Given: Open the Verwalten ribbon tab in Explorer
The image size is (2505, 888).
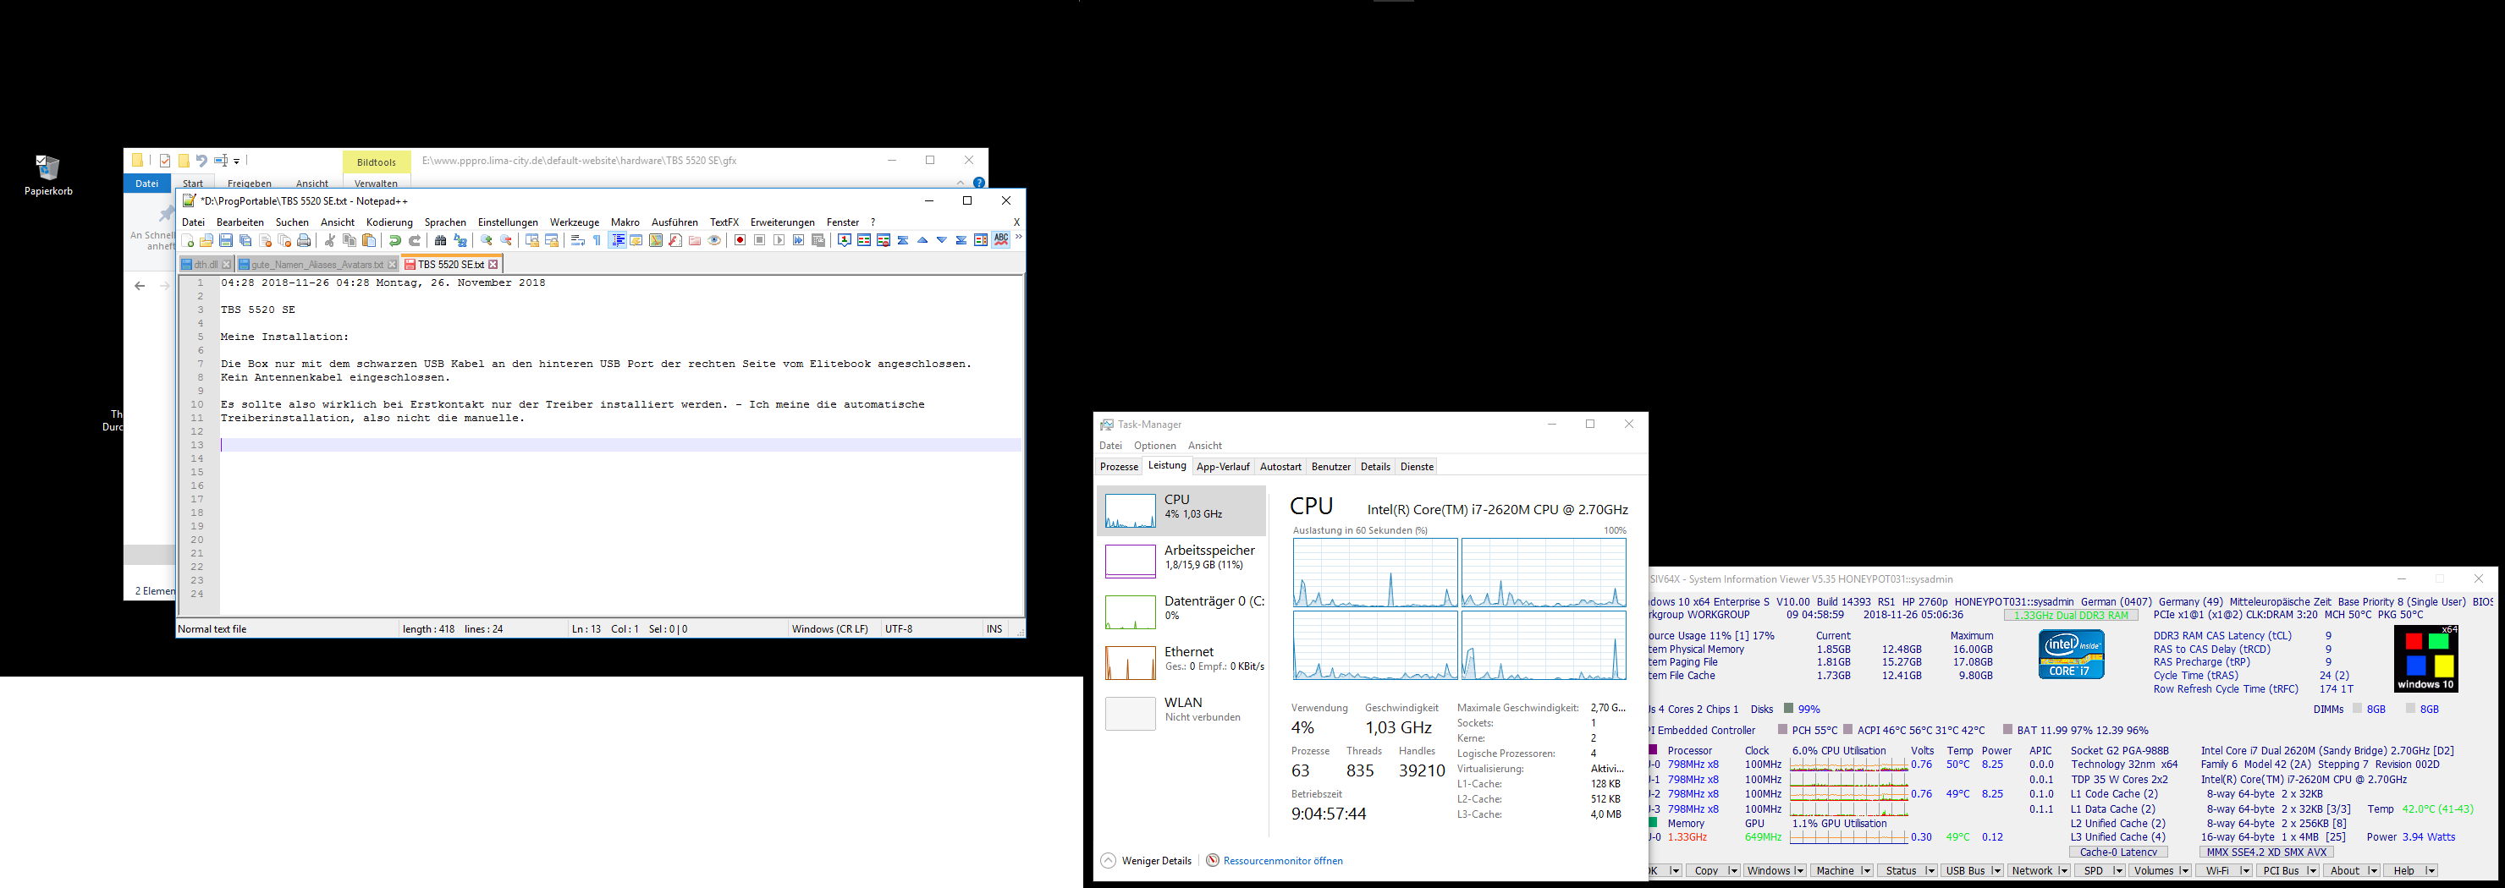Looking at the screenshot, I should click(376, 183).
